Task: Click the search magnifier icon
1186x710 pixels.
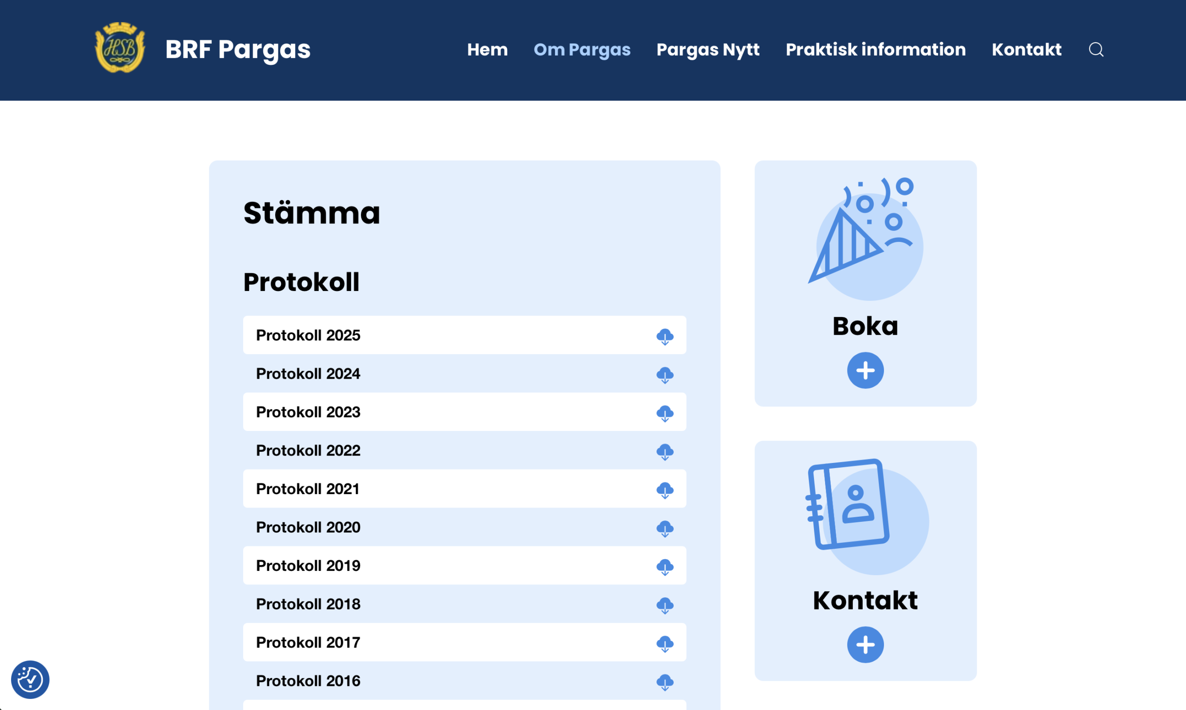Action: coord(1096,49)
